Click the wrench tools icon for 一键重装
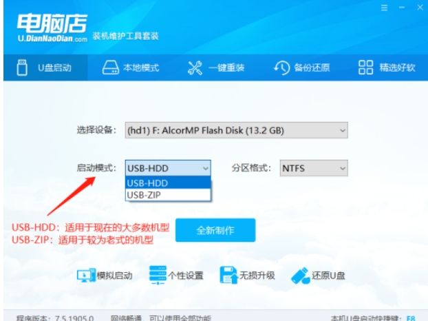 click(195, 68)
